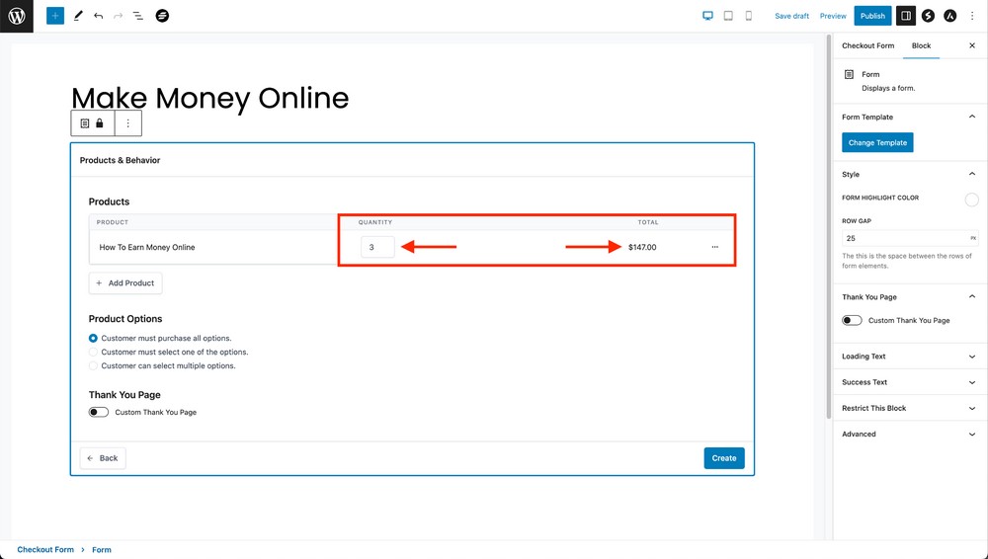Switch to the Checkout Form tab
Screen dimensions: 988x559
pos(867,45)
